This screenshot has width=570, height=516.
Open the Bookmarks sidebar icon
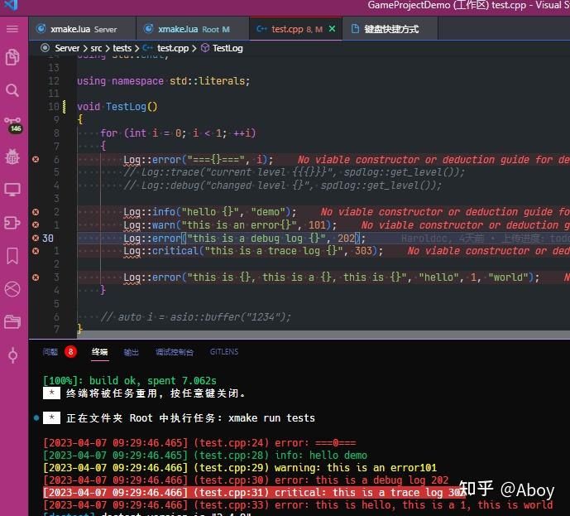12,256
